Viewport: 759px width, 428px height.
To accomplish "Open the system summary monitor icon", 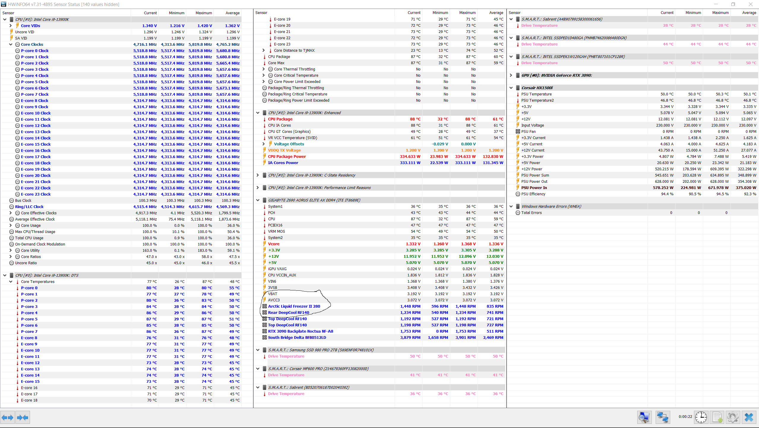I will (x=644, y=417).
